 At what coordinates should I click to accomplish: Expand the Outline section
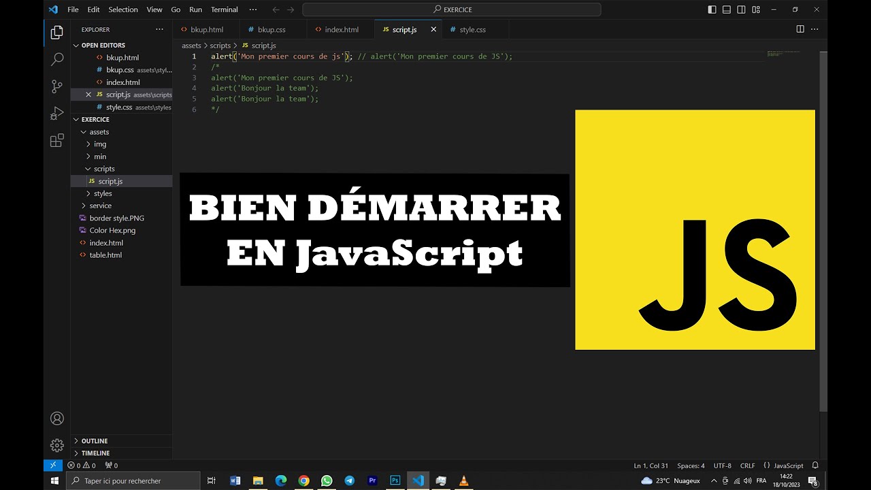[121, 441]
